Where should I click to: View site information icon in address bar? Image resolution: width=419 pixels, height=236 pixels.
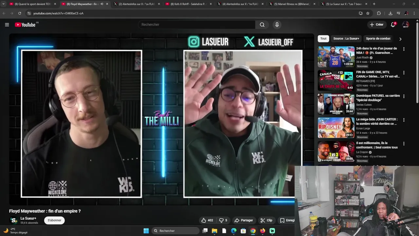pyautogui.click(x=29, y=13)
